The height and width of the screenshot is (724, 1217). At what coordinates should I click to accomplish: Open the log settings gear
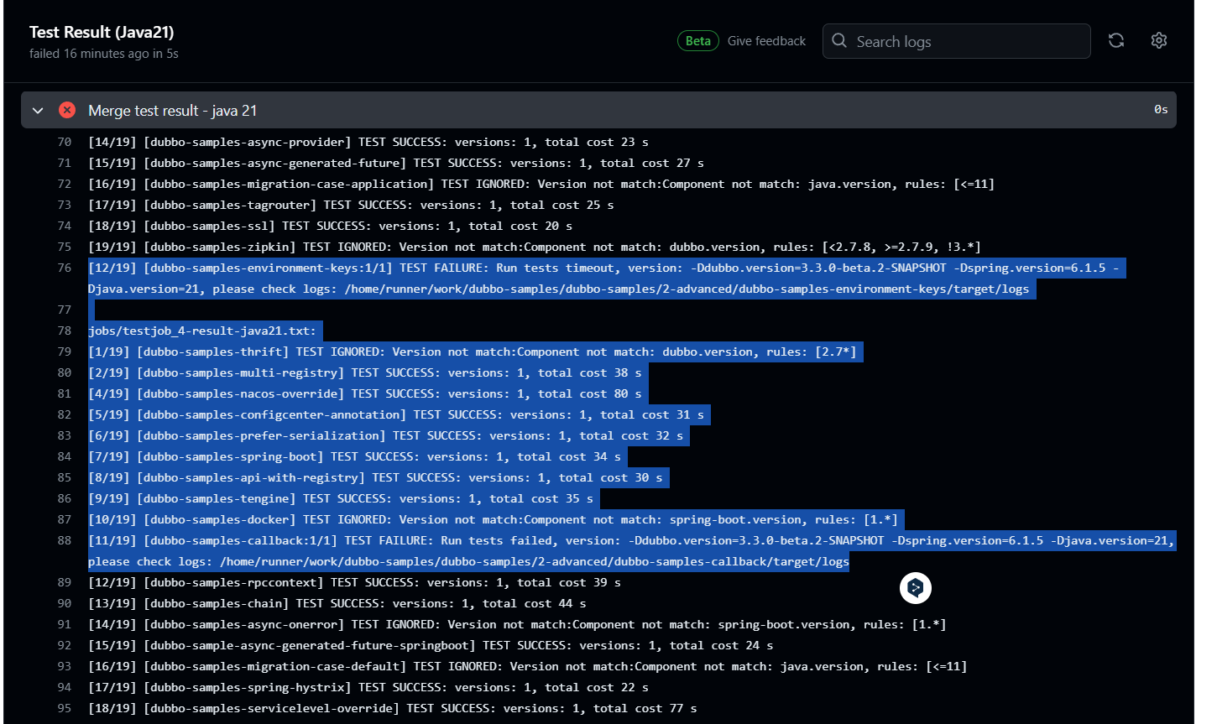click(x=1159, y=40)
